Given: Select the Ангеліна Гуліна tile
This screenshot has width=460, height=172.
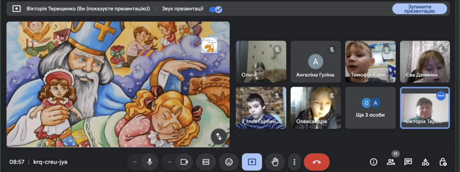Looking at the screenshot, I should (316, 62).
